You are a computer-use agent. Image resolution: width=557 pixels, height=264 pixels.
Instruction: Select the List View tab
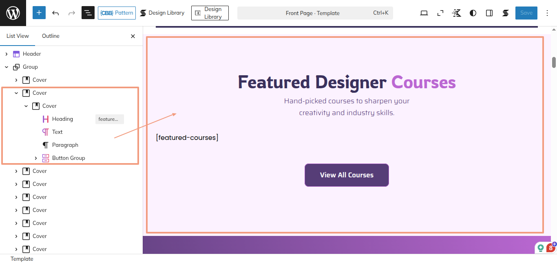[18, 36]
